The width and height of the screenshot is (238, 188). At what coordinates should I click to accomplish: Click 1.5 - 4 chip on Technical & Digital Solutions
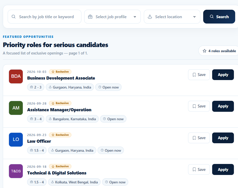coord(37,182)
